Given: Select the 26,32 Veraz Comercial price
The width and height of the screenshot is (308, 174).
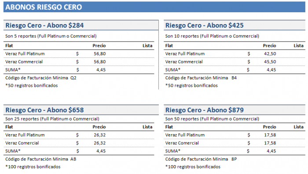Looking at the screenshot, I should pyautogui.click(x=99, y=143).
